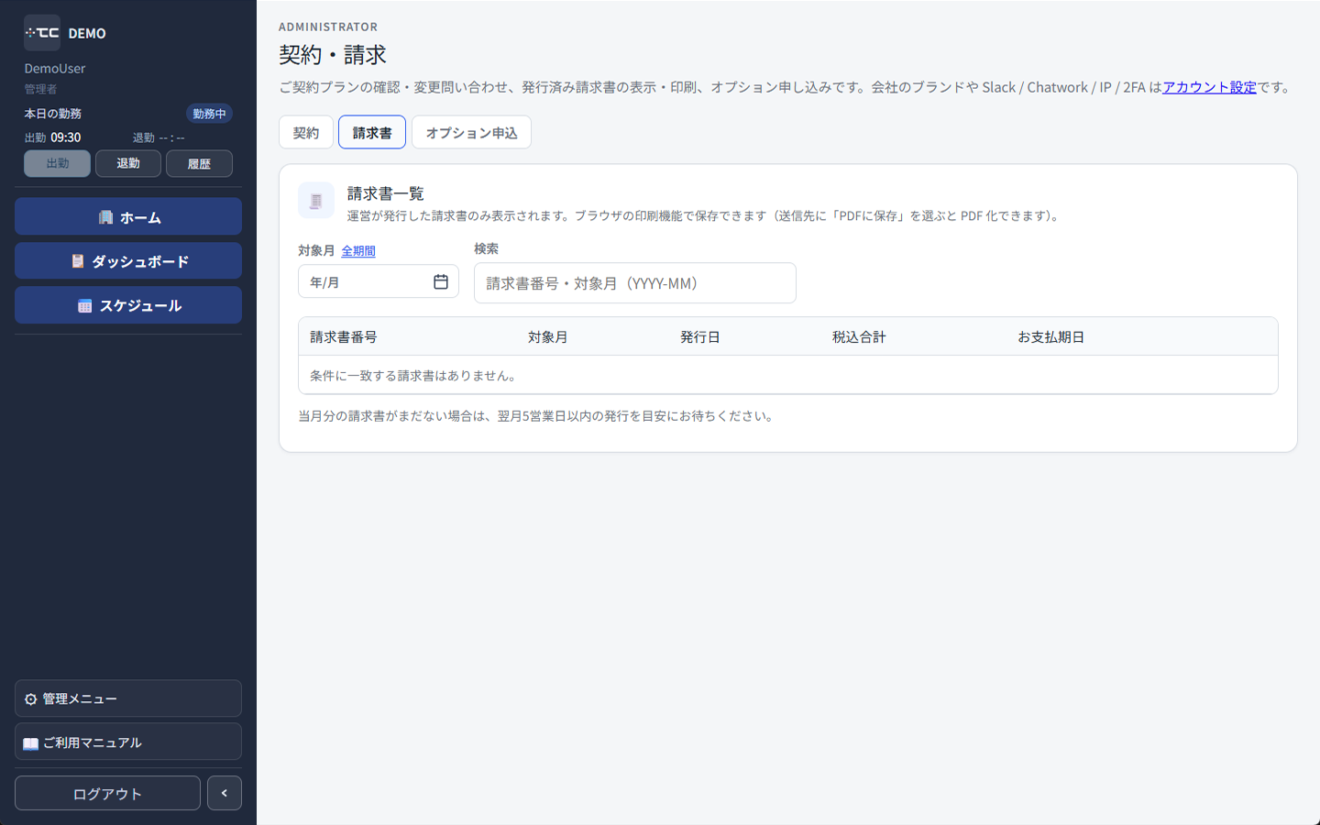Click the invoice search input field
This screenshot has width=1320, height=825.
click(635, 283)
